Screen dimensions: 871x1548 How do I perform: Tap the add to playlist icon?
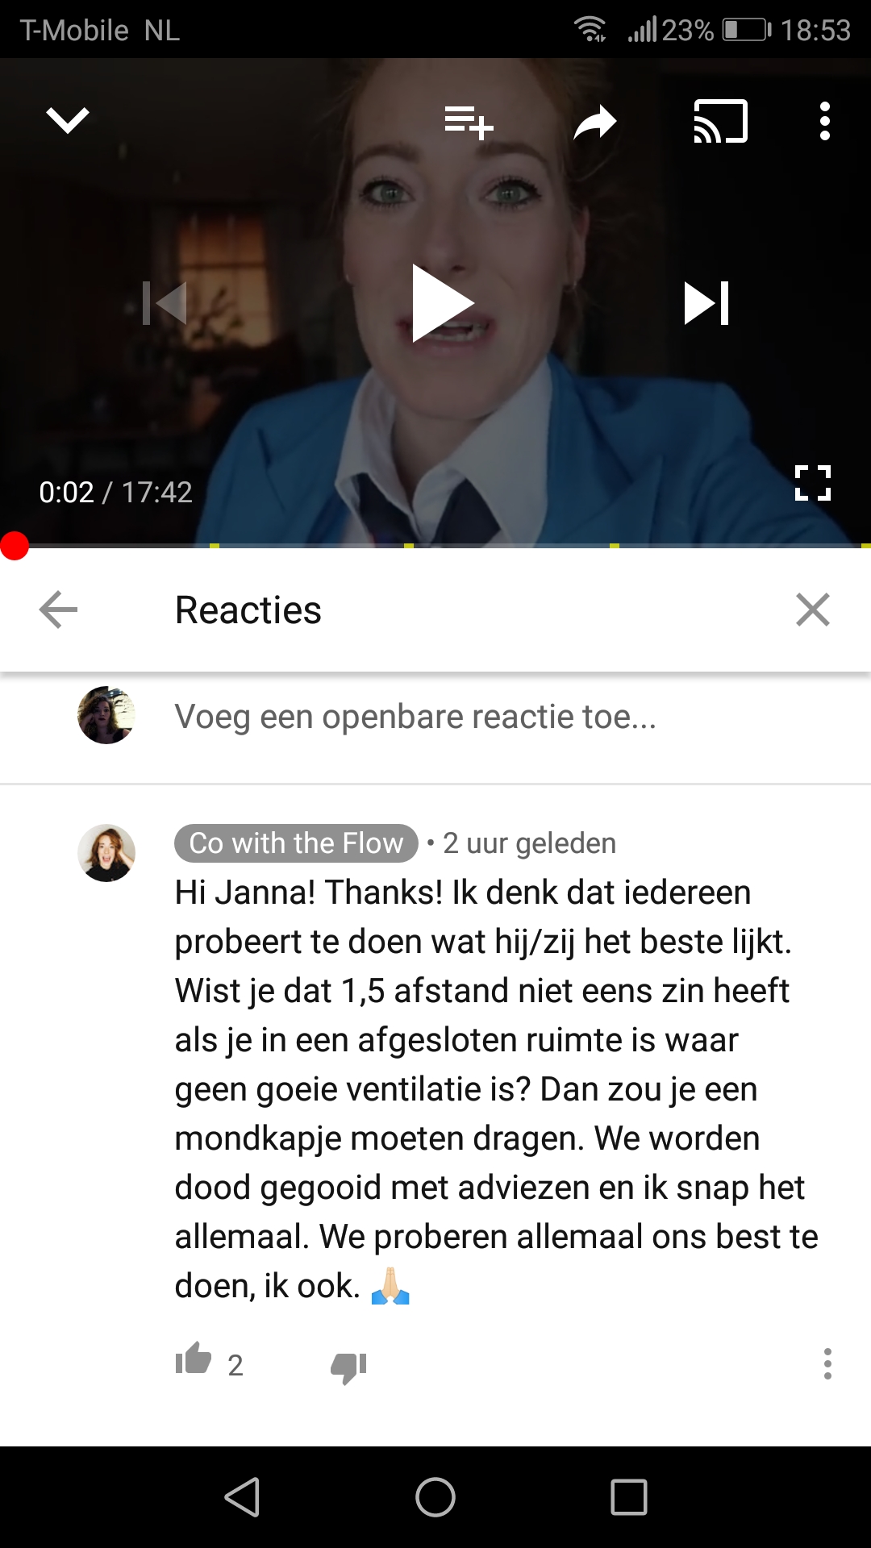tap(469, 123)
